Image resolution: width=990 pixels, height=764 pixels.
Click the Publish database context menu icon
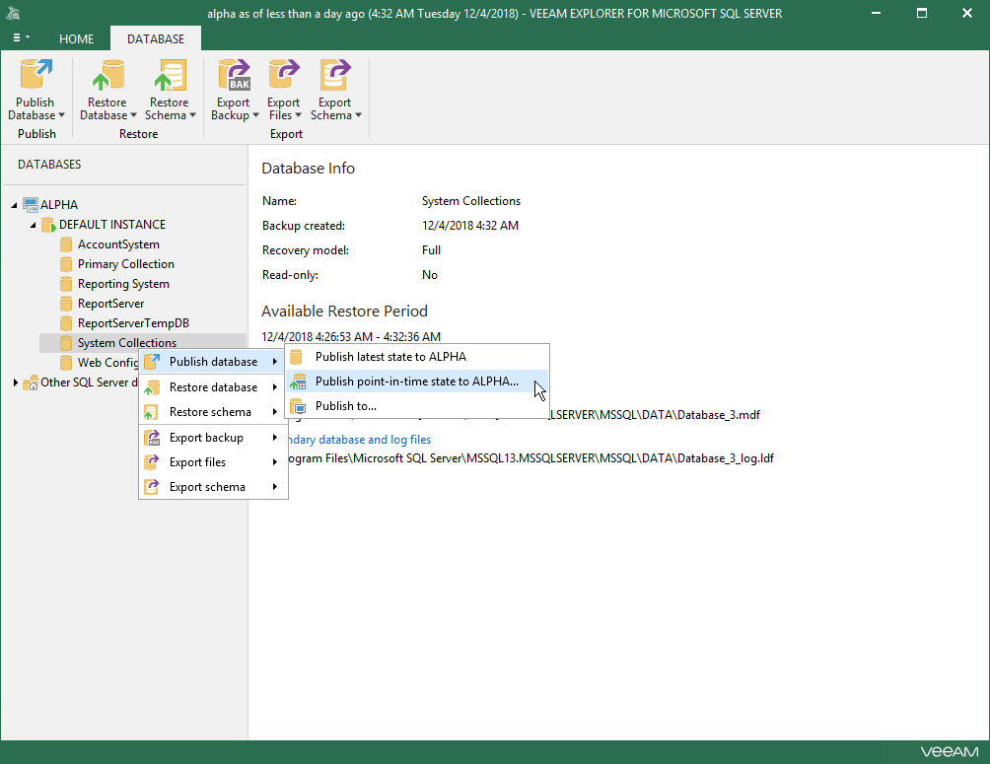click(x=152, y=362)
